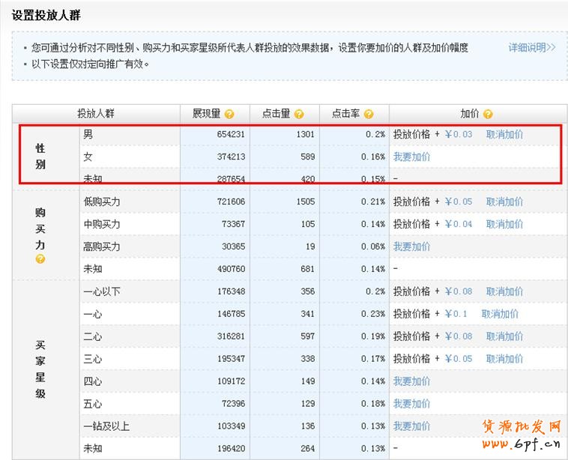Click 我要加价 for the 一钻及以上 row
This screenshot has height=460, width=568.
tap(411, 427)
